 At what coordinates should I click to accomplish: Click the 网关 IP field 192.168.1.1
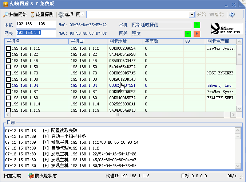tap(36, 33)
